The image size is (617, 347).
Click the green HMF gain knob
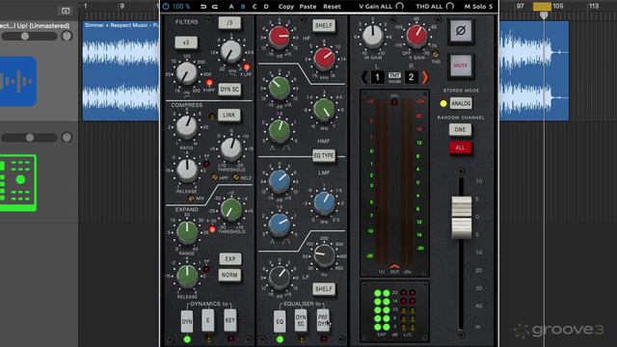(280, 88)
